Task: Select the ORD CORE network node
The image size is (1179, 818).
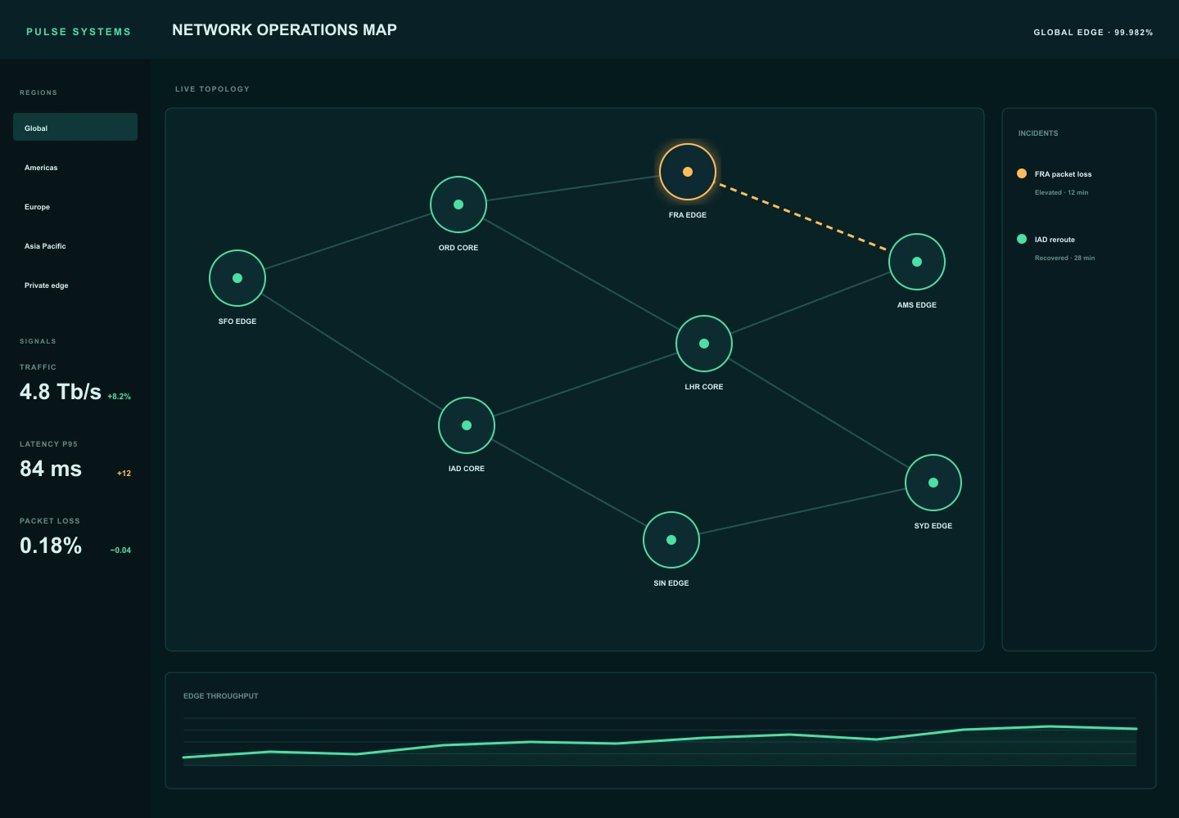Action: 458,204
